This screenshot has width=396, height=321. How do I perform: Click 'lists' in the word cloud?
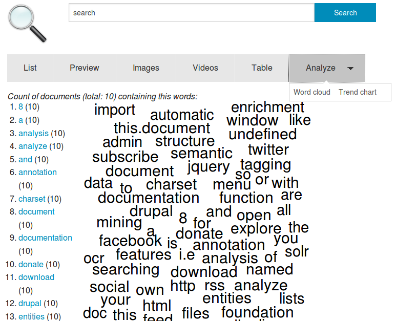pos(291,298)
